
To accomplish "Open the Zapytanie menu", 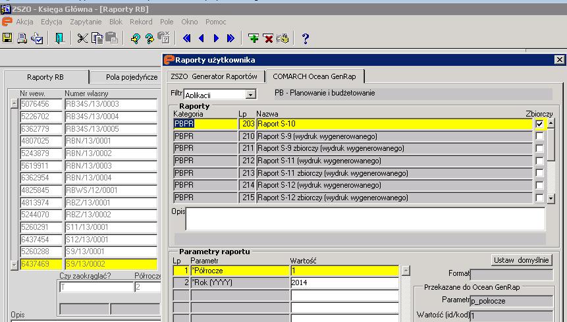I will (x=86, y=22).
